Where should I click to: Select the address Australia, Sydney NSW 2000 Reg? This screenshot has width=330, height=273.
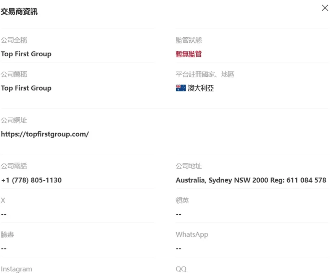(x=251, y=180)
